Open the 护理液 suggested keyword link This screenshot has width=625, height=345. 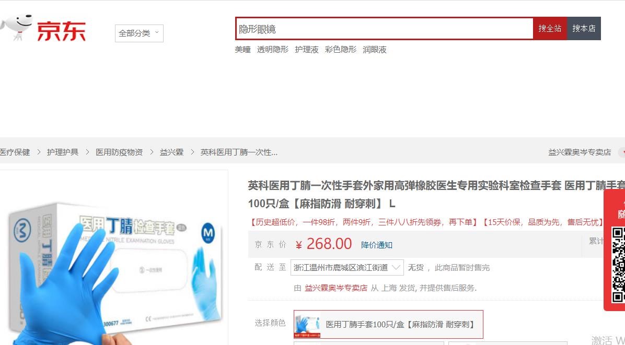tap(307, 50)
